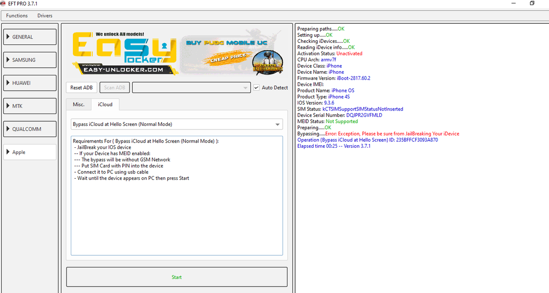Click the SIM Status kCTSIMSupportSIMStatusNotInserted line
The height and width of the screenshot is (293, 549).
350,109
